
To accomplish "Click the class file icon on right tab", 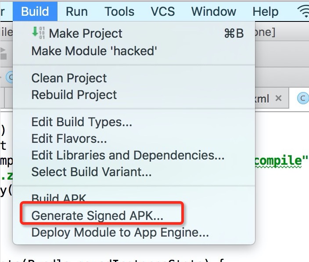I will (x=302, y=99).
